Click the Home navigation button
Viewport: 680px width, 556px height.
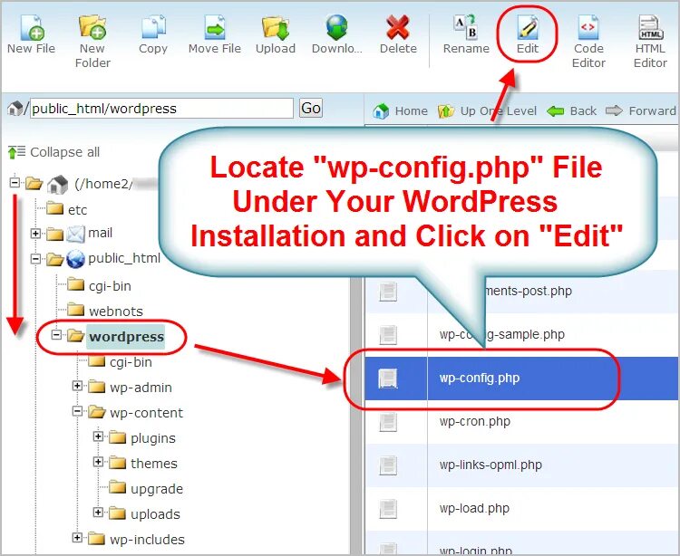pos(400,111)
